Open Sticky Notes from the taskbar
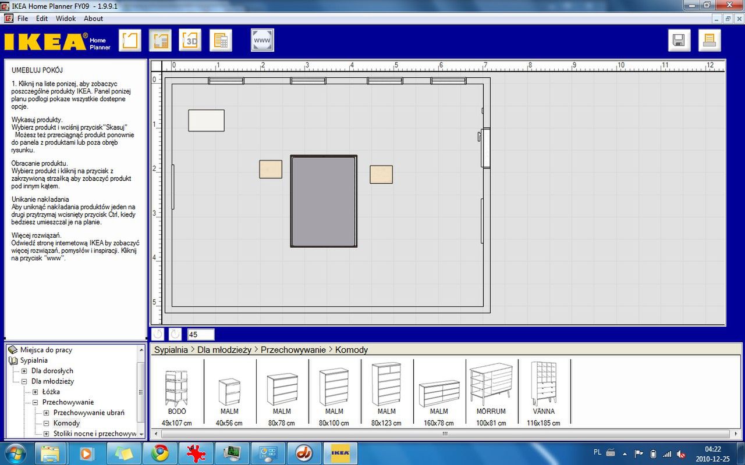The width and height of the screenshot is (745, 465). coord(124,453)
